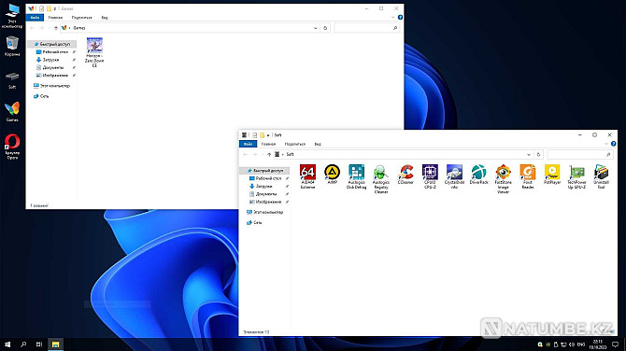Open Поделиться tab in Games window

pos(82,18)
